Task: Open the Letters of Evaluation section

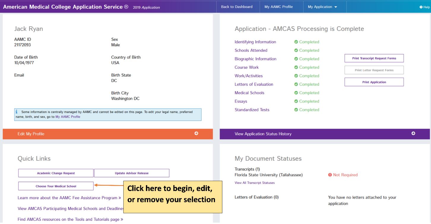Action: tap(254, 84)
